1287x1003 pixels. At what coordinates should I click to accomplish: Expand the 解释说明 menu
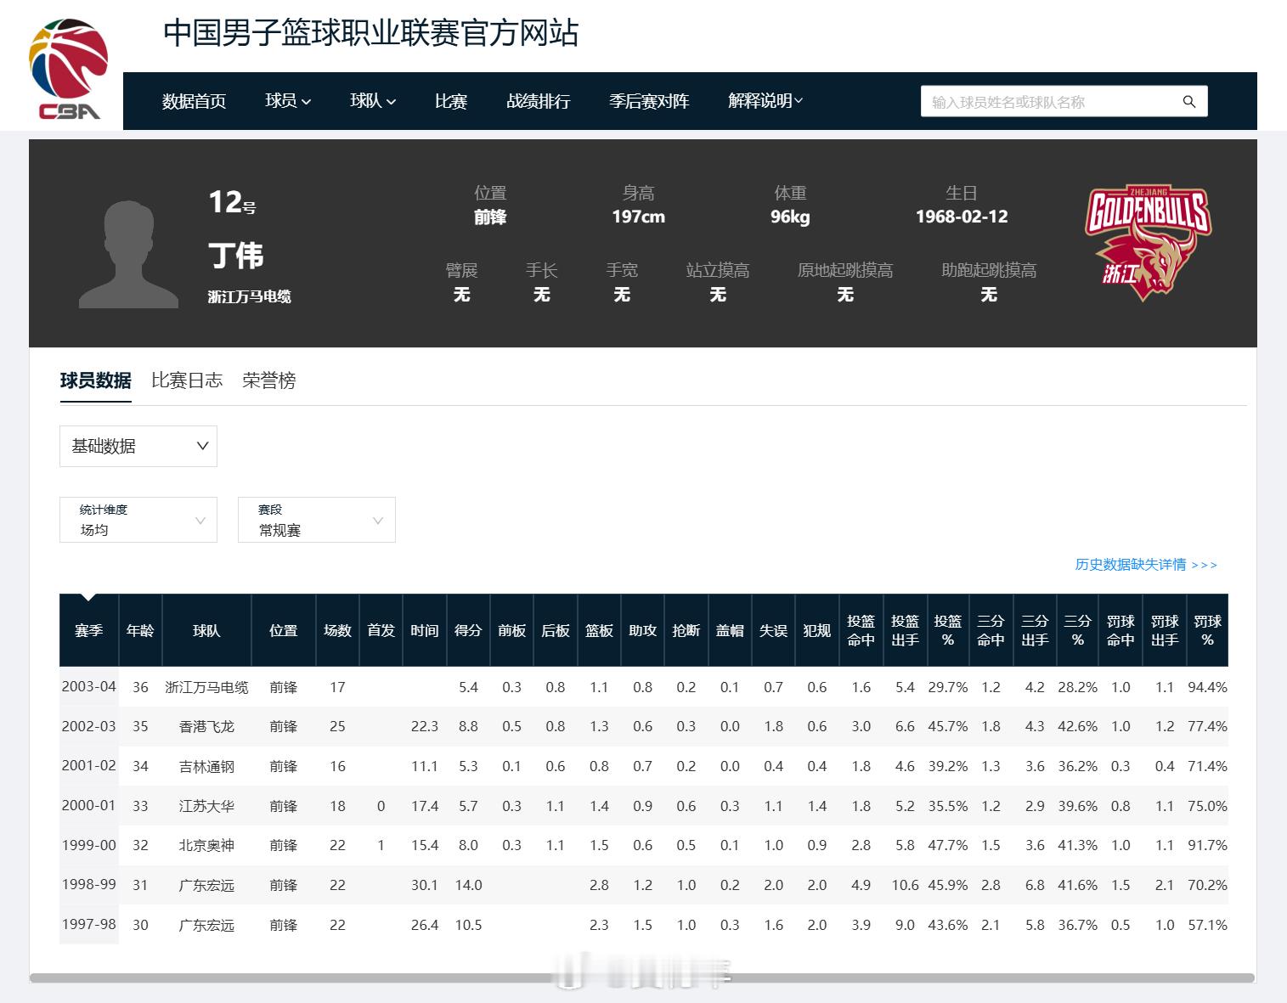[x=765, y=101]
